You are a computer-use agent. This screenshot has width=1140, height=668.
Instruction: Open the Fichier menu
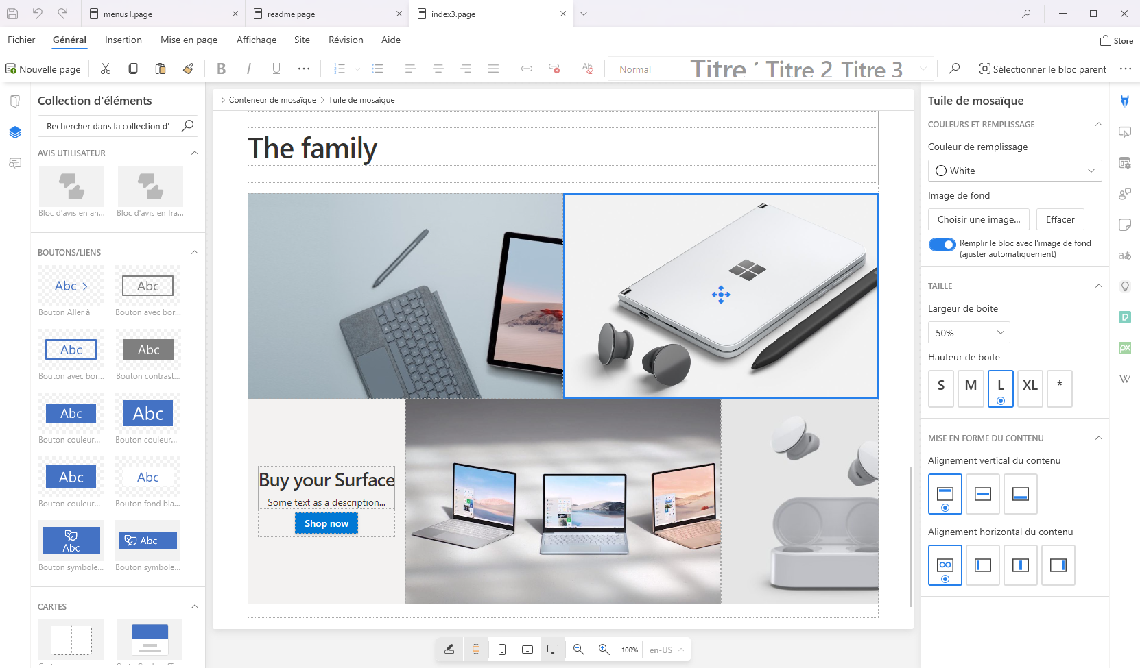(21, 40)
